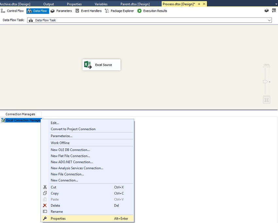
Task: Click the green Execution Results icon
Action: 139,11
